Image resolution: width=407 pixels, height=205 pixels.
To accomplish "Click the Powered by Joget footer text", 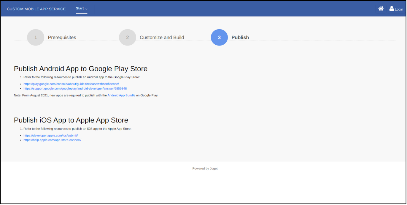I will point(205,169).
